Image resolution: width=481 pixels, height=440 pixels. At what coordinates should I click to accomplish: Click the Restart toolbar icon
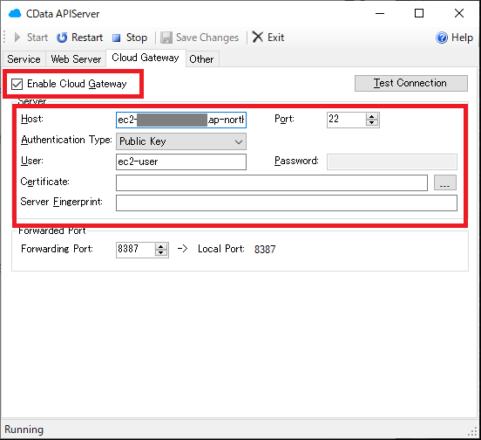tap(62, 38)
